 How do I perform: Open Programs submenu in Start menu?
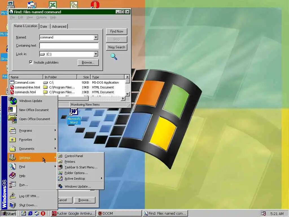pos(32,131)
